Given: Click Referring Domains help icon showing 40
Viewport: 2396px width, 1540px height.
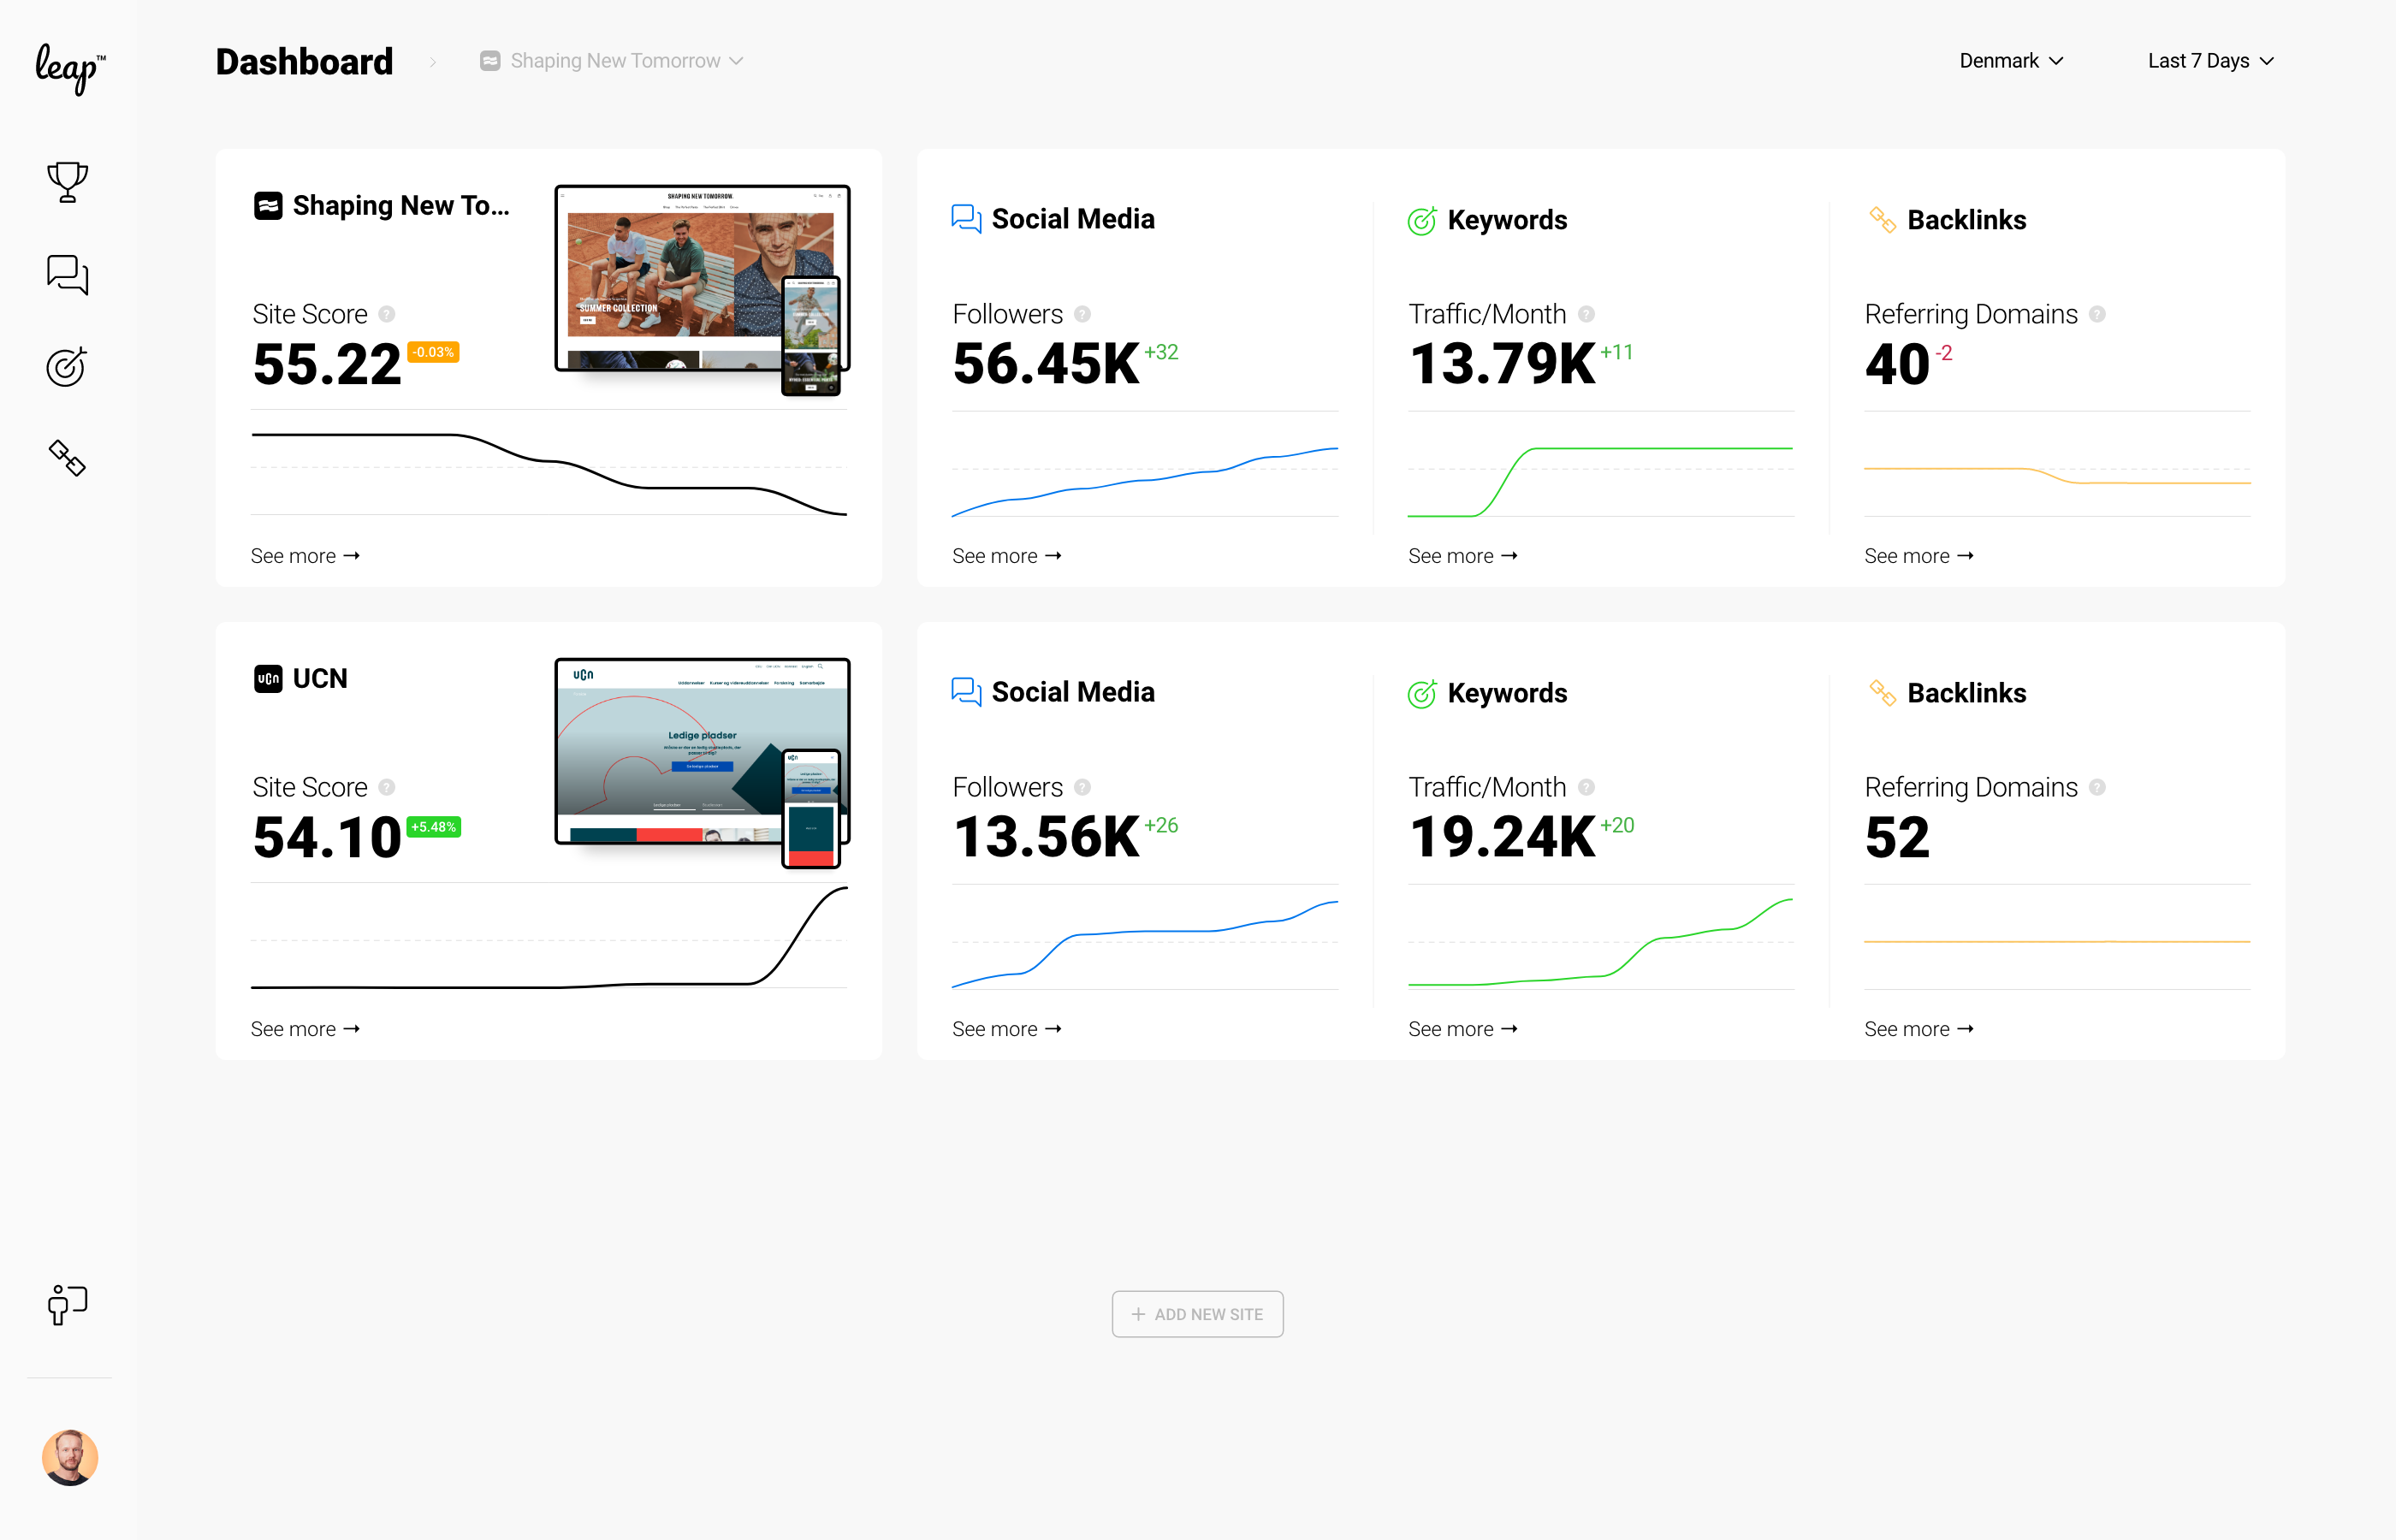Looking at the screenshot, I should tap(2097, 314).
